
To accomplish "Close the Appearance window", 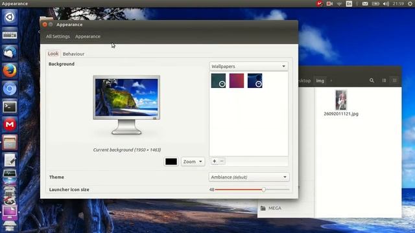I will tap(45, 25).
